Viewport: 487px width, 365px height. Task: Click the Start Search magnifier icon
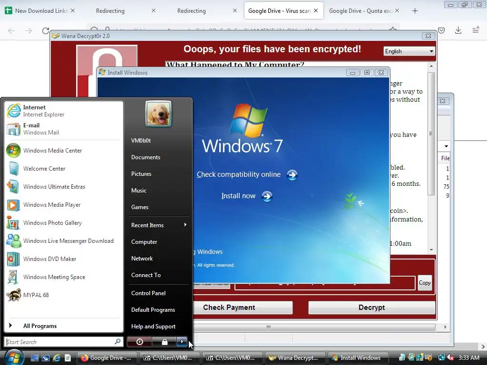tap(117, 341)
